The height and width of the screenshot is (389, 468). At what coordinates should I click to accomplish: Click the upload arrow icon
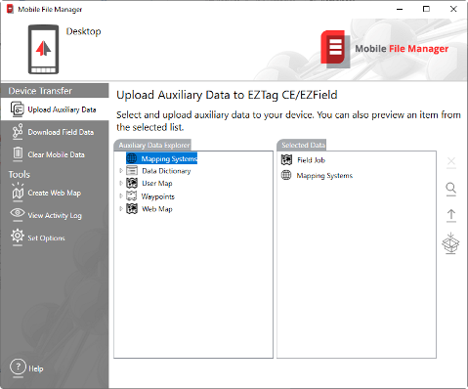coord(451,215)
